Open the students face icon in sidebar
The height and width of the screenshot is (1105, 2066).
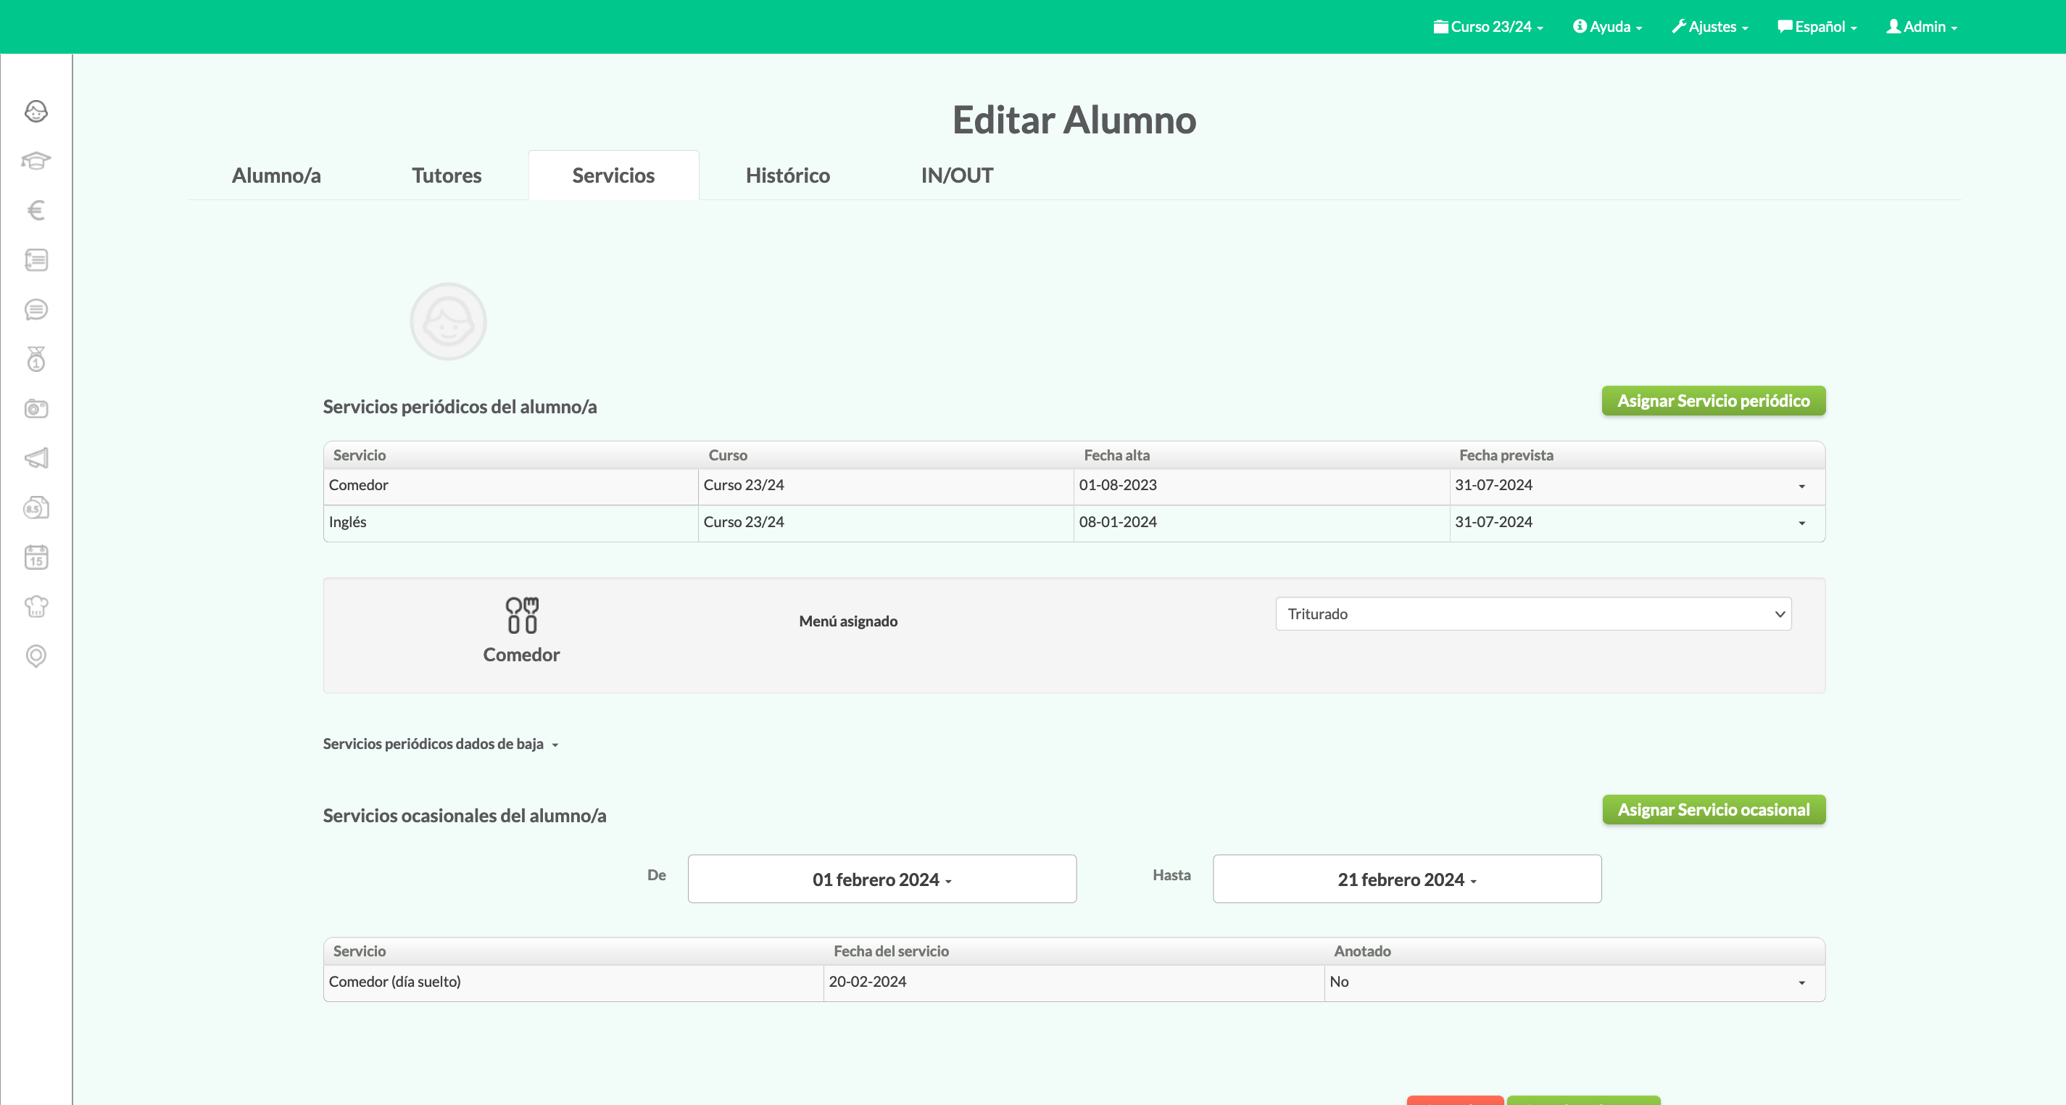36,111
